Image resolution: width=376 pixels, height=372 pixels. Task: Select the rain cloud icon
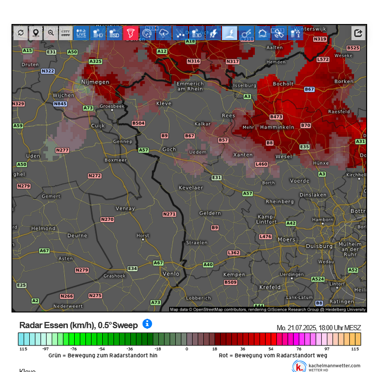click(x=164, y=33)
